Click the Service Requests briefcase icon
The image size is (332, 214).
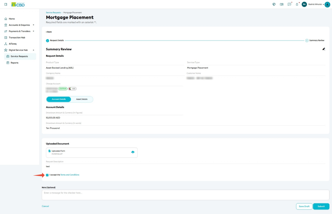coord(8,56)
